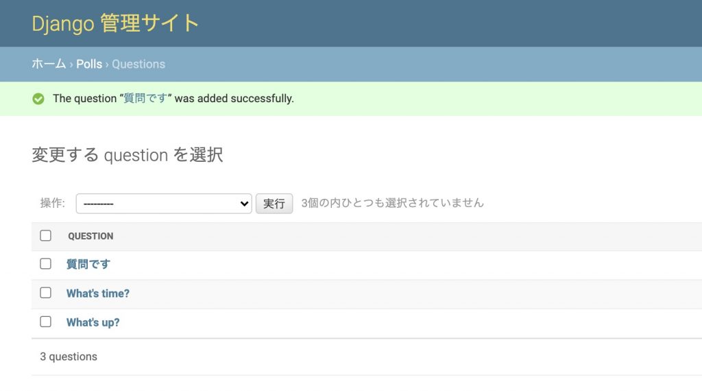The image size is (702, 391).
Task: Check the box for 質問です row
Action: point(46,264)
